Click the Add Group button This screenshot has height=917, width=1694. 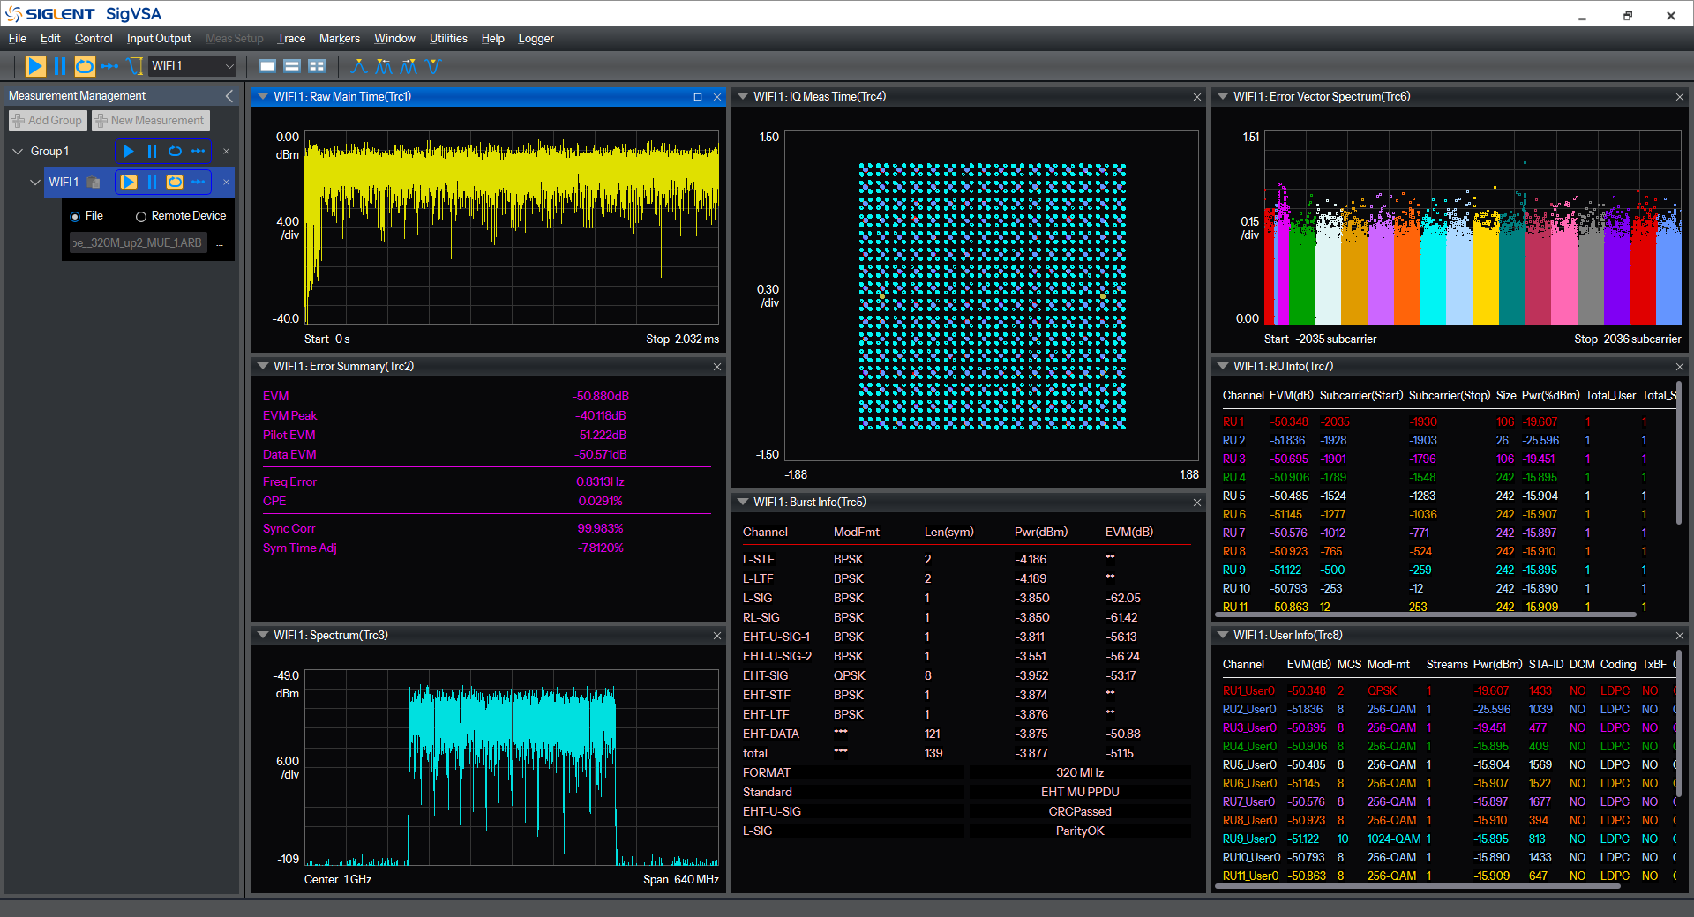(48, 121)
